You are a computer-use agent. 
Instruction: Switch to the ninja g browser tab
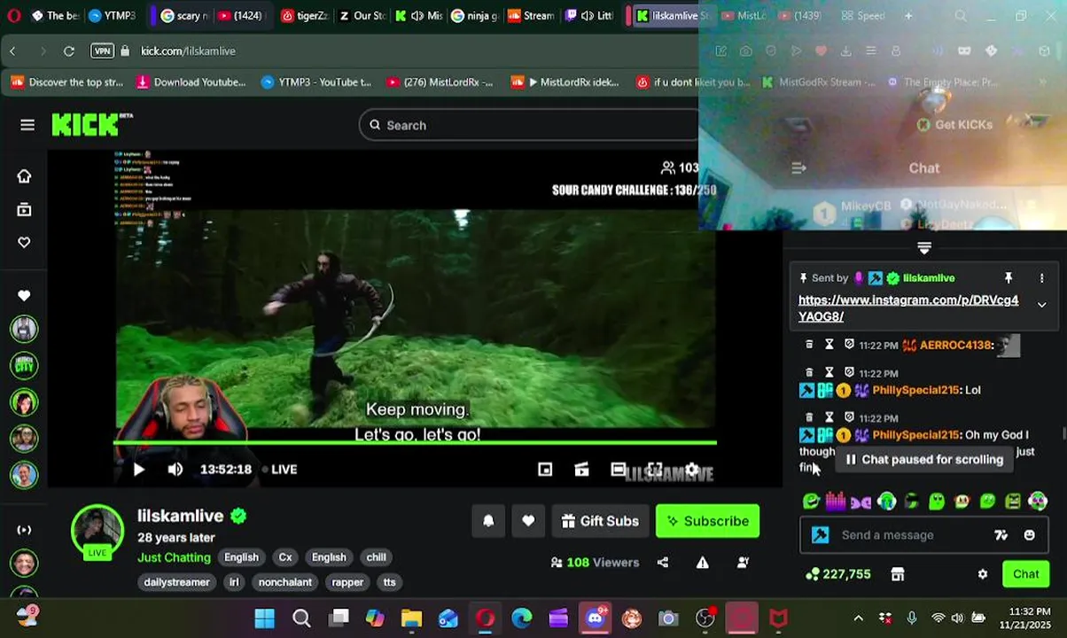[x=475, y=15]
